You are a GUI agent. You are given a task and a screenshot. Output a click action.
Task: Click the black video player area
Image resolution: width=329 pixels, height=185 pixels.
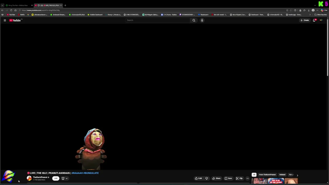[163, 97]
